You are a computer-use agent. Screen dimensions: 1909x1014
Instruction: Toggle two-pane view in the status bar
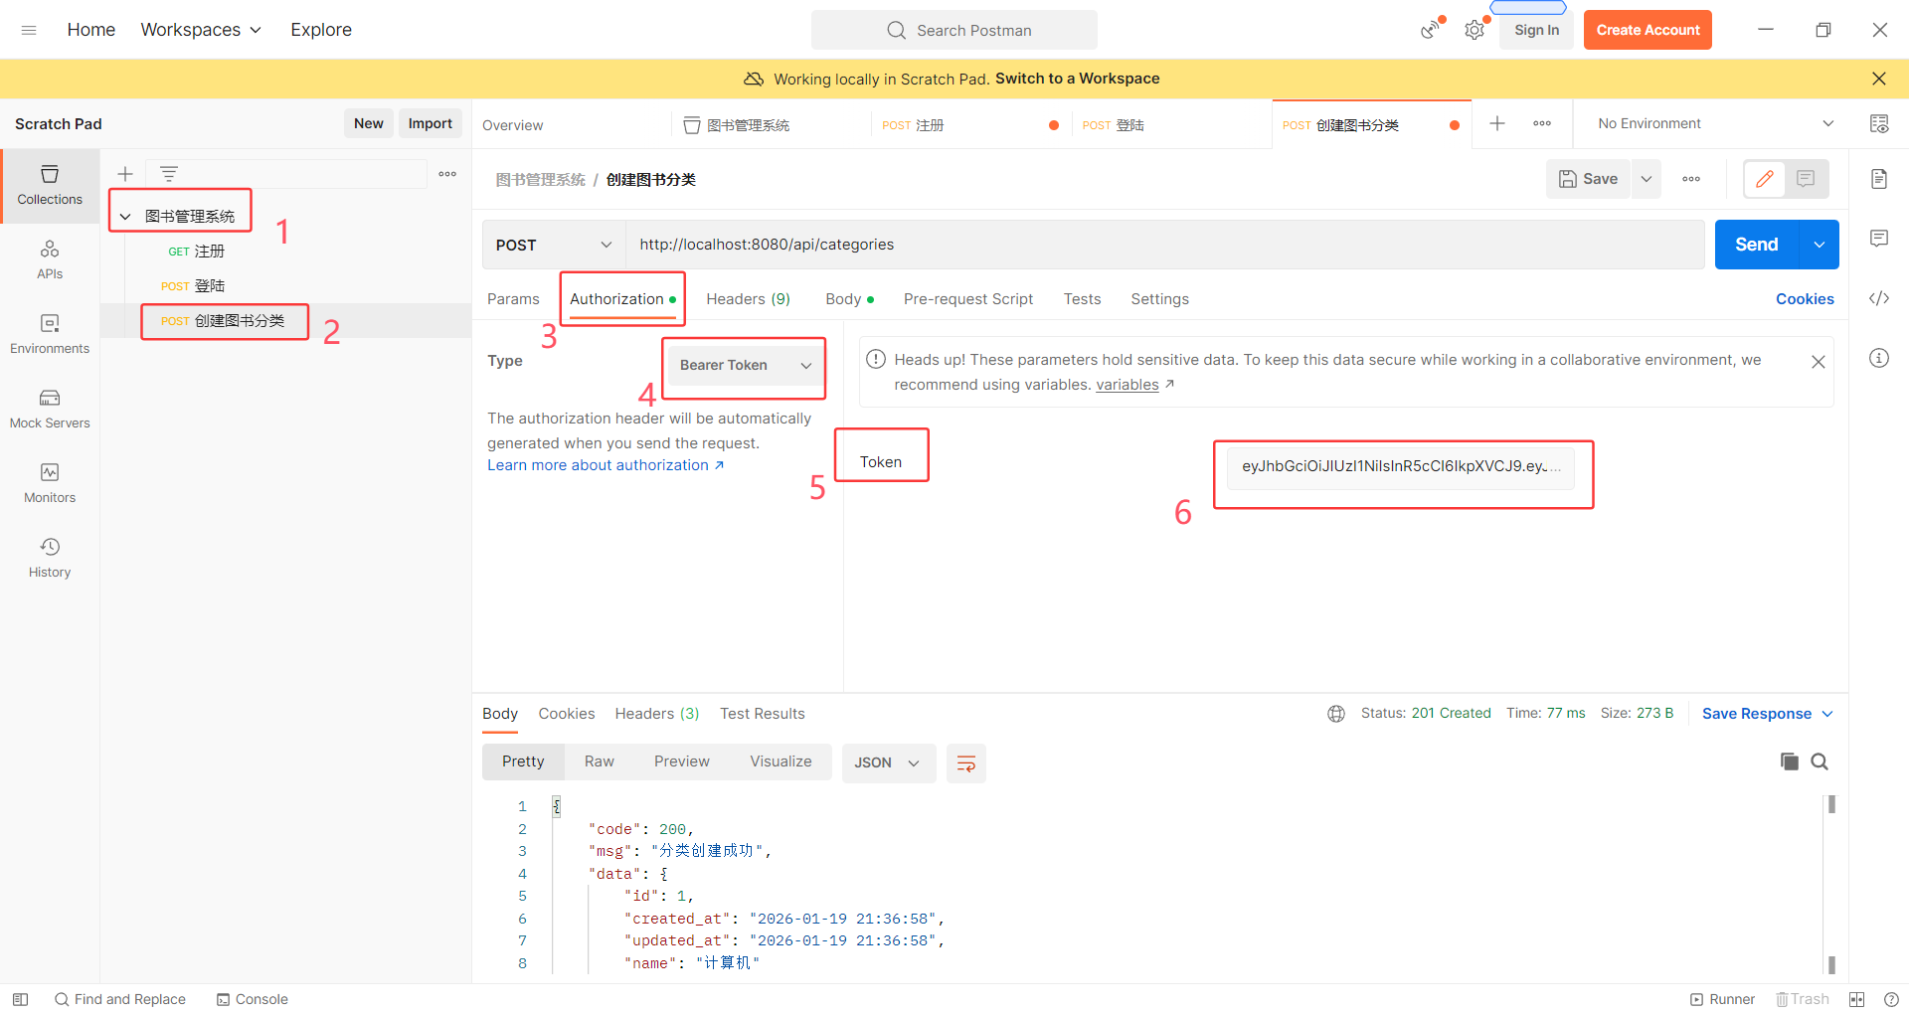pyautogui.click(x=1856, y=999)
